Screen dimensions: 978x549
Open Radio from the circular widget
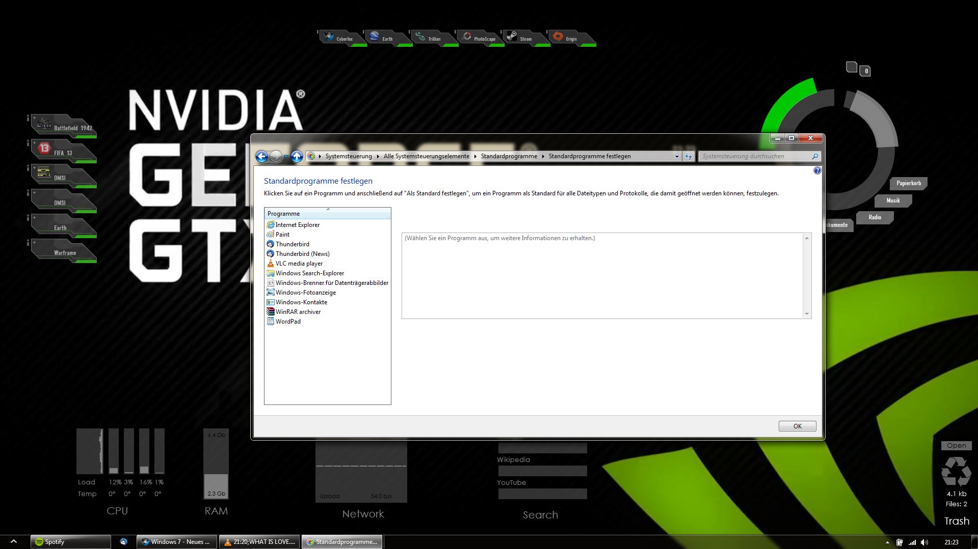click(x=875, y=217)
